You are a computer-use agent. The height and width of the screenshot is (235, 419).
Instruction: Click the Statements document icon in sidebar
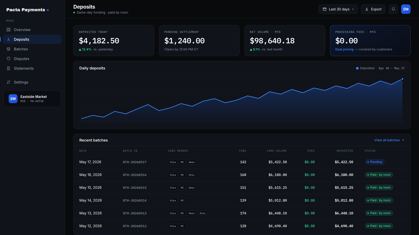9,68
